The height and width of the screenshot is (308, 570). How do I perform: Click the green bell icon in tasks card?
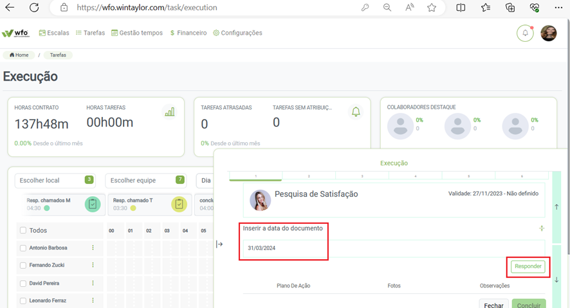[x=356, y=112]
